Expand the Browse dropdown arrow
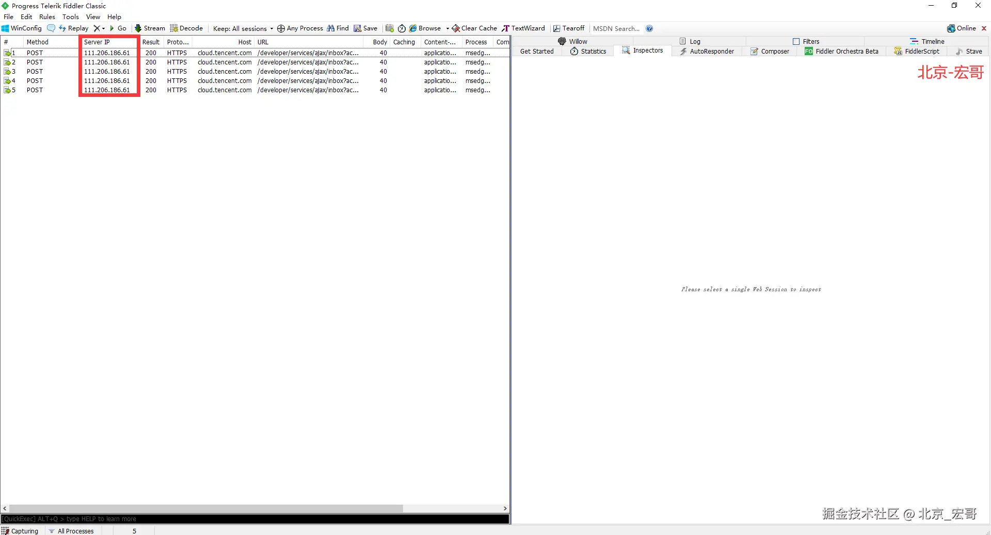 447,28
